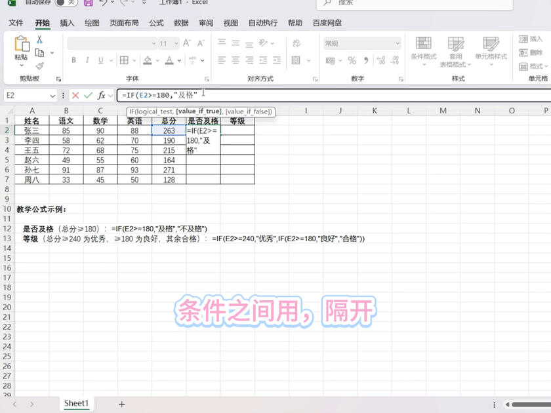Click the Cut scissors icon
Image resolution: width=551 pixels, height=413 pixels.
39,39
